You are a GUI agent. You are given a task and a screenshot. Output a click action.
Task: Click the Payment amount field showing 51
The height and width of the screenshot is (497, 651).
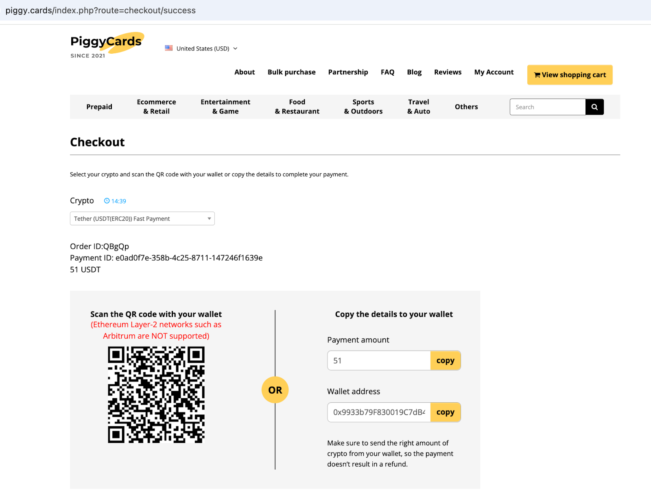(379, 360)
